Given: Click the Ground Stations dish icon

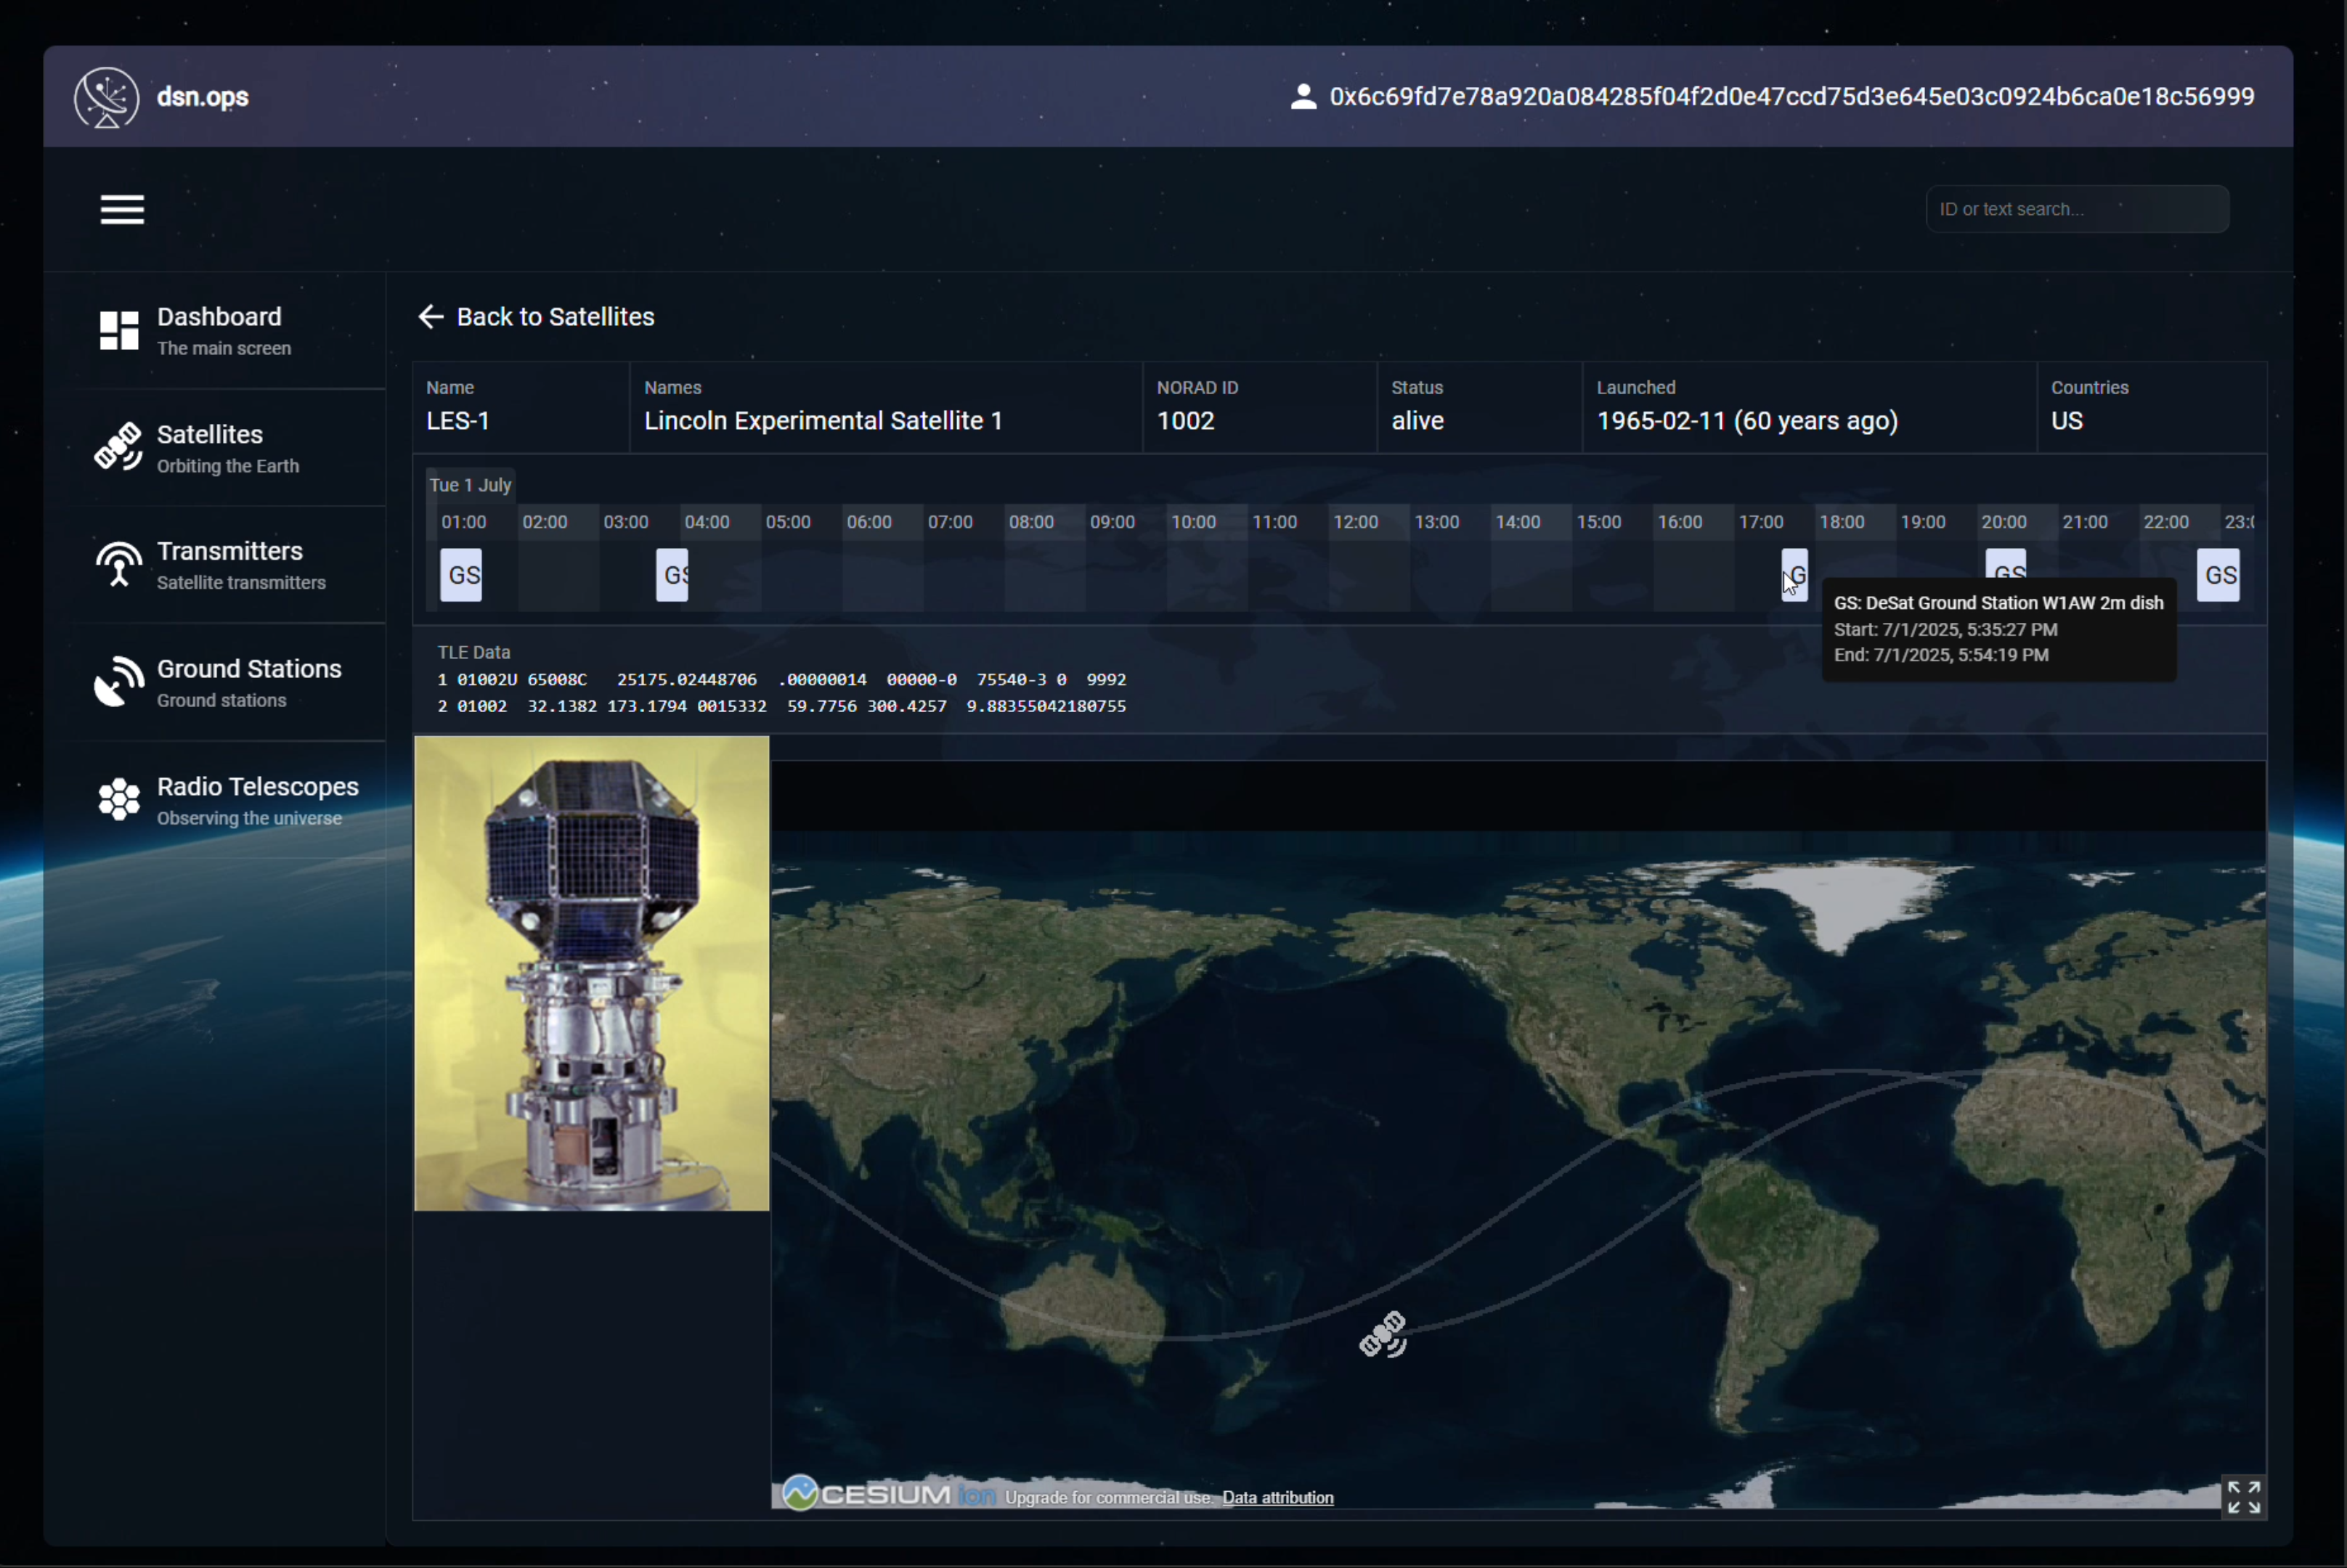Looking at the screenshot, I should (x=119, y=682).
